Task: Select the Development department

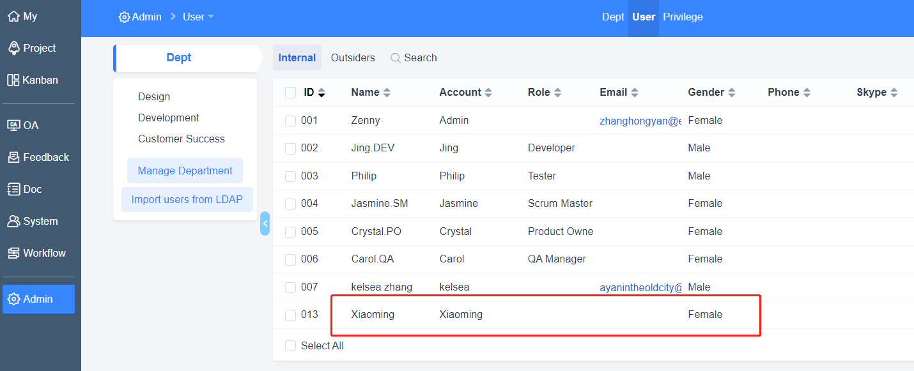Action: [x=169, y=117]
